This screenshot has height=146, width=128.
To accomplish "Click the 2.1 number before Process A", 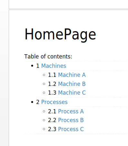I will point(52,111).
